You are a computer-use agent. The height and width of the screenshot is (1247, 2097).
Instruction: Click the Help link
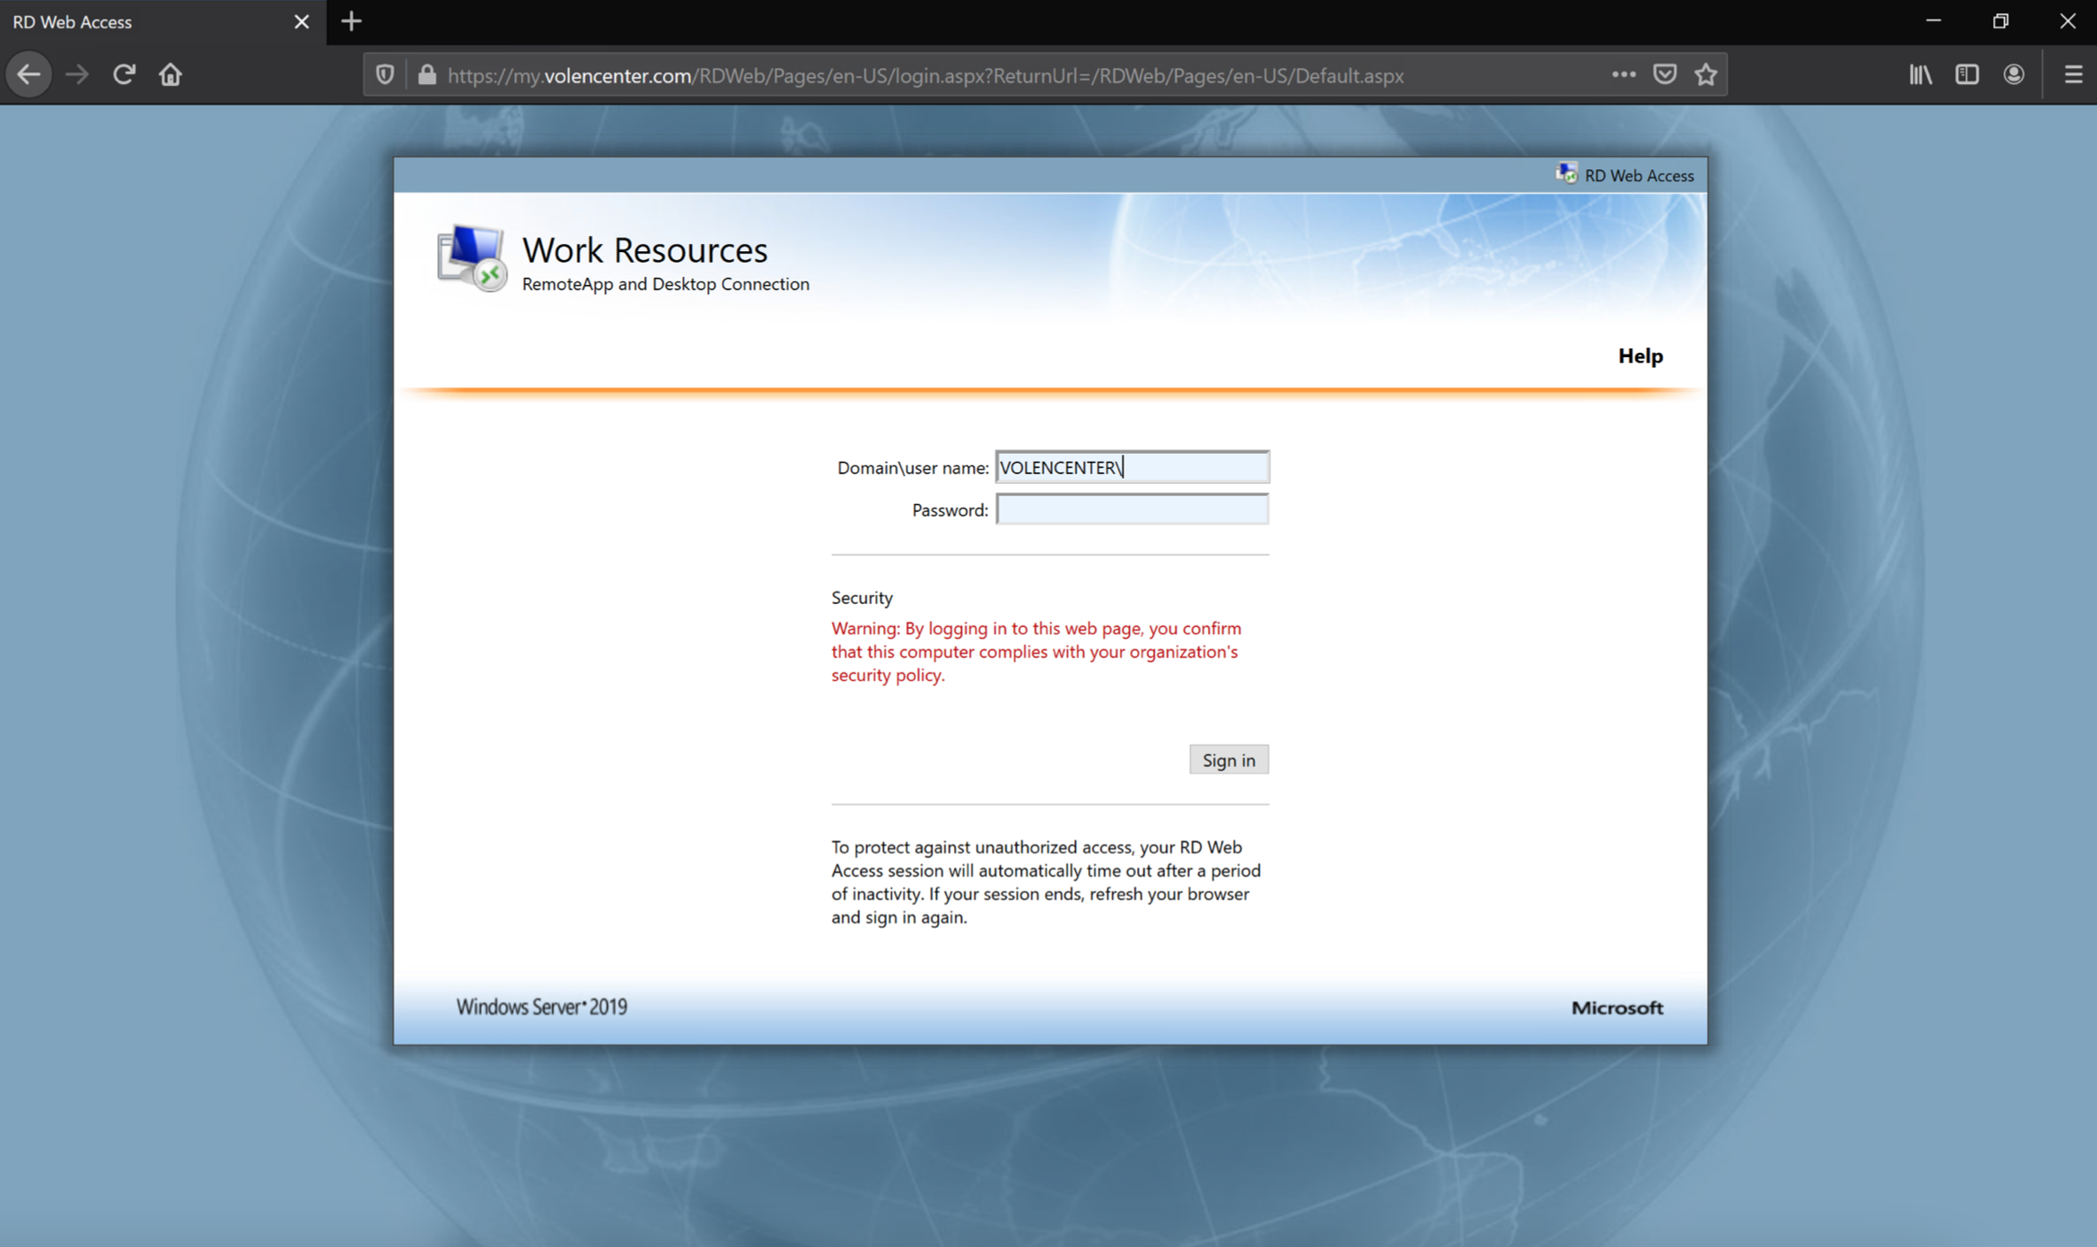pyautogui.click(x=1640, y=356)
